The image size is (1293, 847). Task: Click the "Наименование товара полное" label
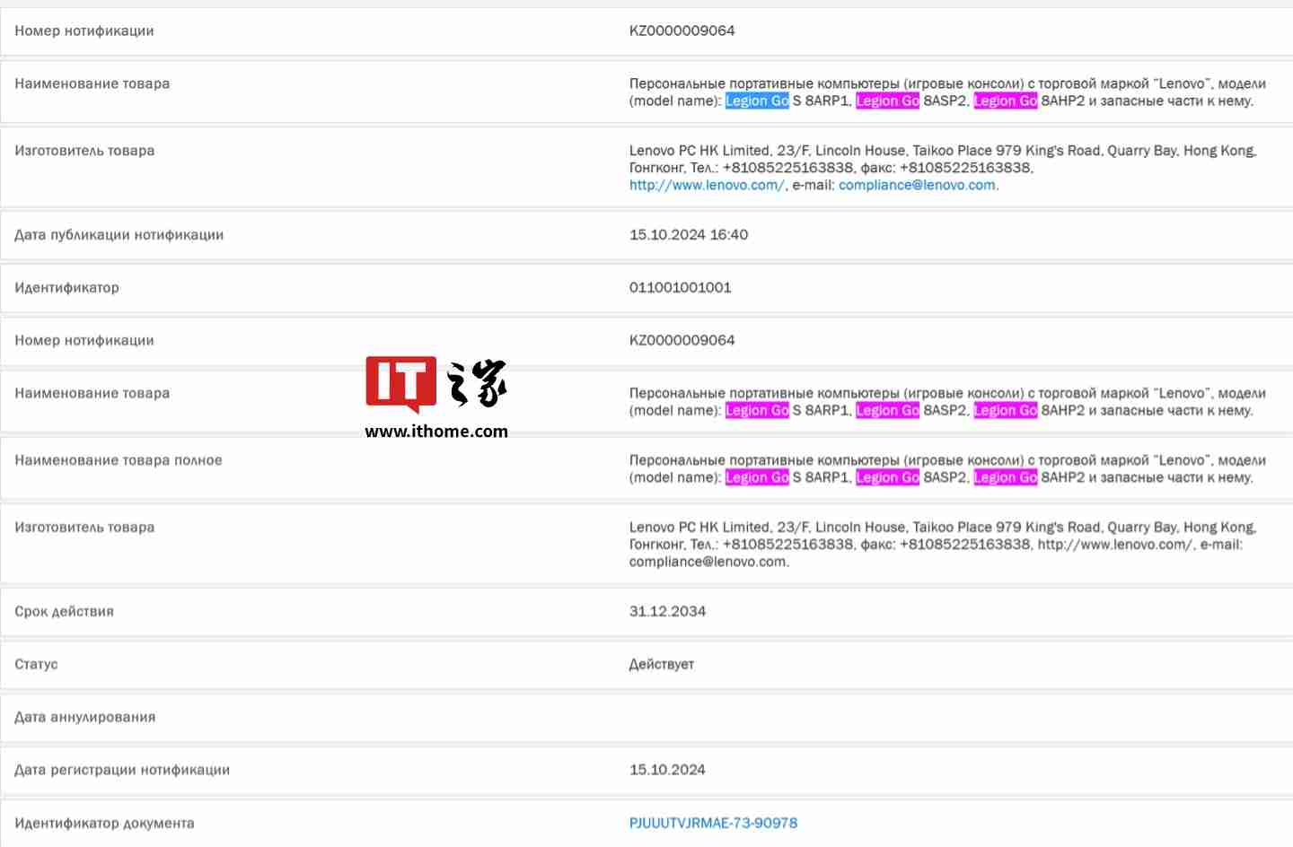119,460
